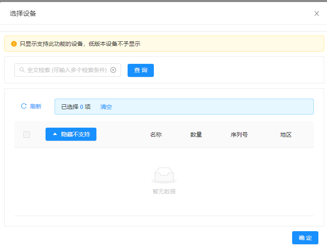This screenshot has width=327, height=250.
Task: Clear the search text with the circled x icon
Action: click(113, 70)
